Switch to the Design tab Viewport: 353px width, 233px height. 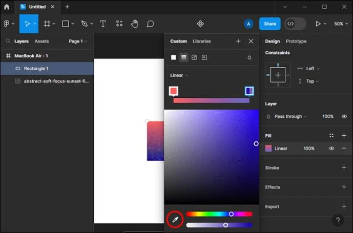pyautogui.click(x=273, y=41)
